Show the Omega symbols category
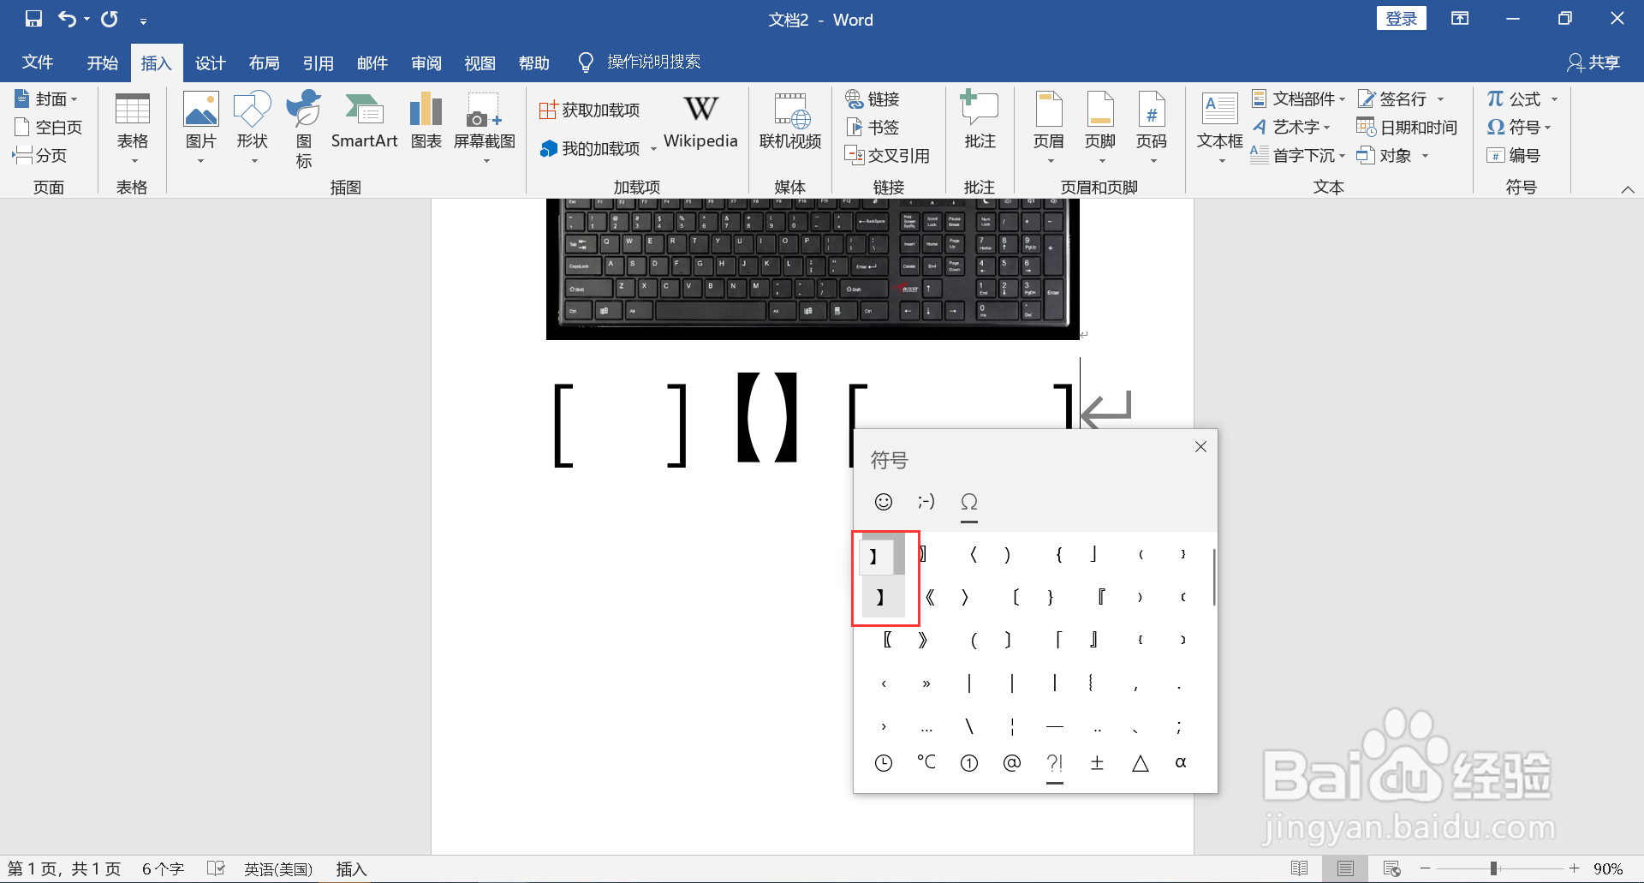1644x883 pixels. coord(969,502)
